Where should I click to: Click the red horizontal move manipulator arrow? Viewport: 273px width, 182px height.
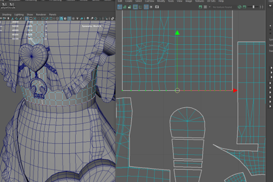[235, 90]
